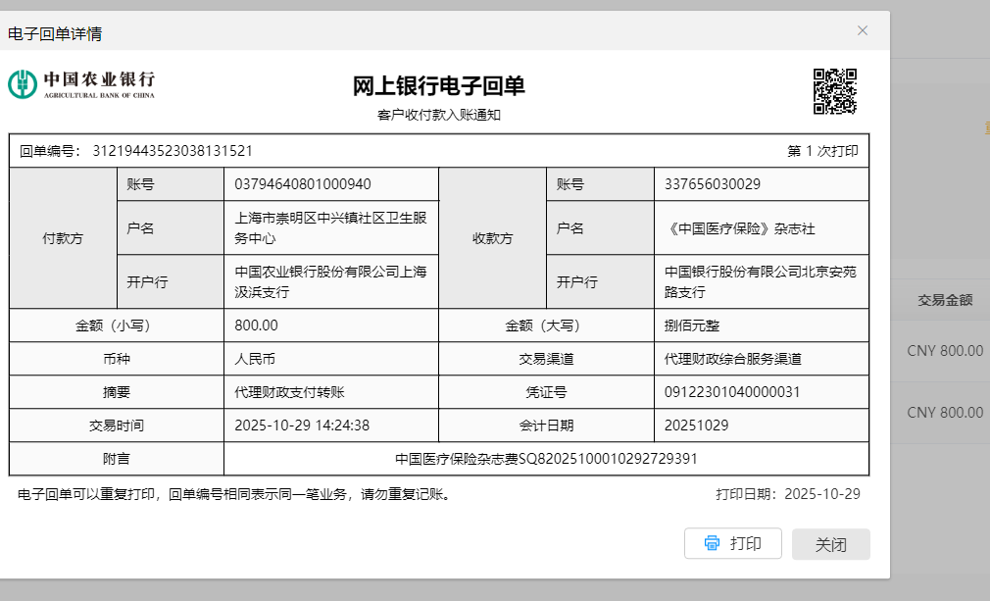Click voucher number 09122301040000031
The height and width of the screenshot is (601, 990).
732,392
